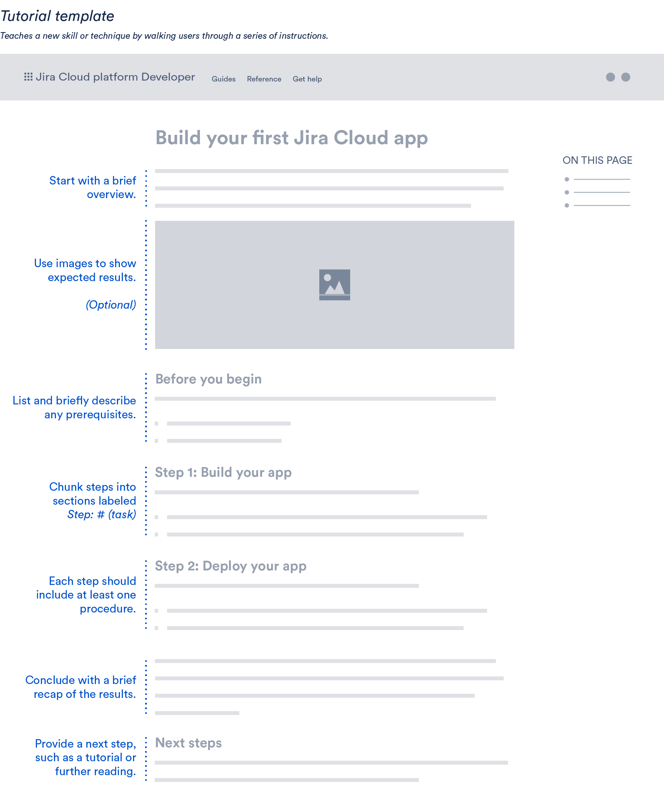Click the Tutorial template title

click(x=57, y=16)
